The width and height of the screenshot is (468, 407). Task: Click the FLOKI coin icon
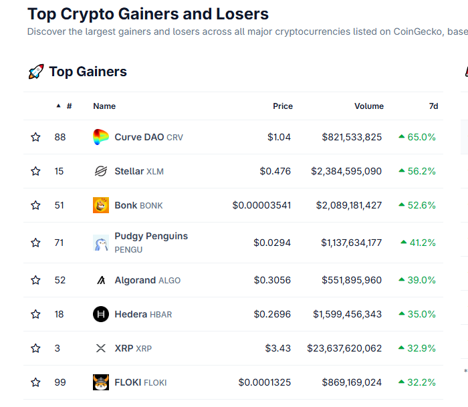tap(101, 382)
